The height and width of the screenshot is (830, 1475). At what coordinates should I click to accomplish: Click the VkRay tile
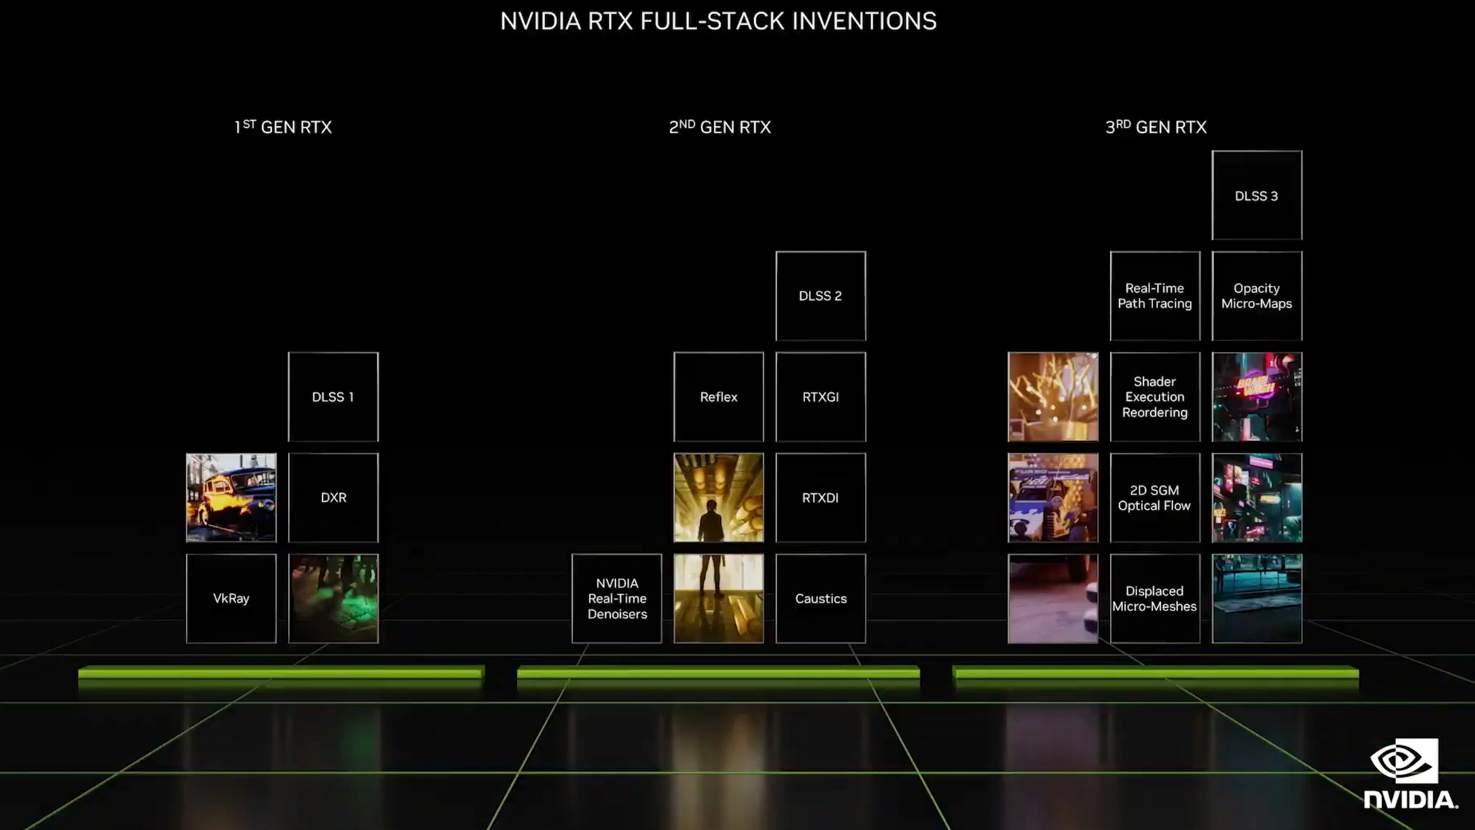coord(231,598)
